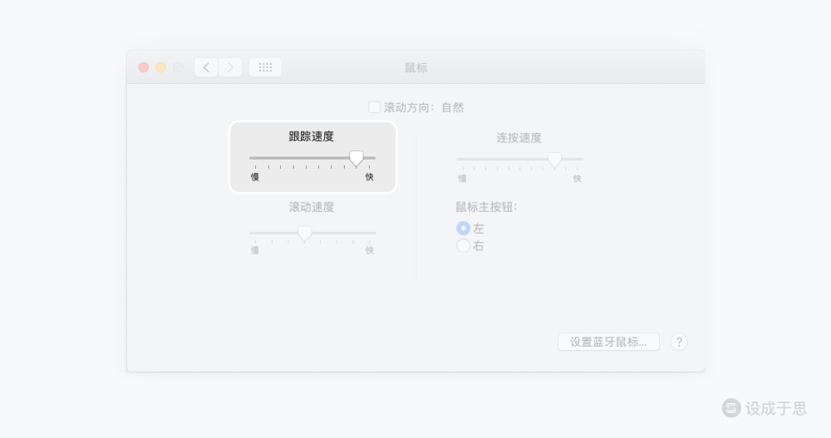Click the 连按速度 slider thumb
Image resolution: width=831 pixels, height=438 pixels.
click(x=554, y=160)
